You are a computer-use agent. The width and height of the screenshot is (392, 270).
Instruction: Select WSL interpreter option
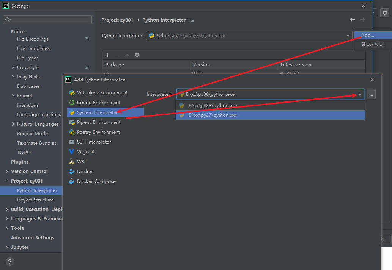pos(82,162)
